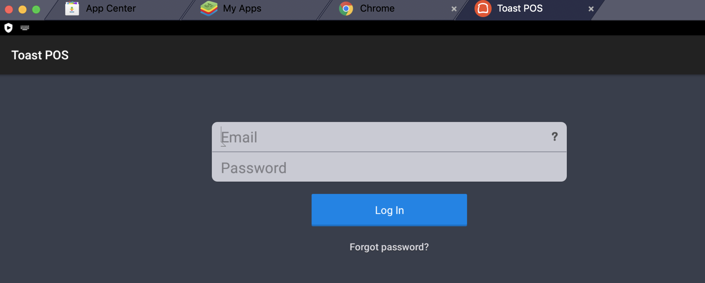Click the App Center tab icon
The image size is (705, 283).
point(72,8)
